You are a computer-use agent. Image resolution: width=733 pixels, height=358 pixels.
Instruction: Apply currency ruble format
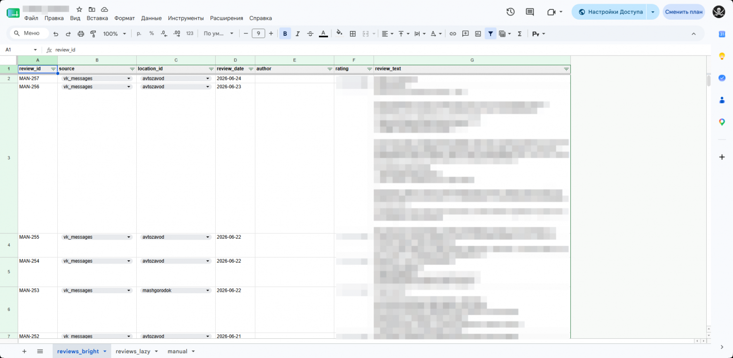pyautogui.click(x=139, y=33)
